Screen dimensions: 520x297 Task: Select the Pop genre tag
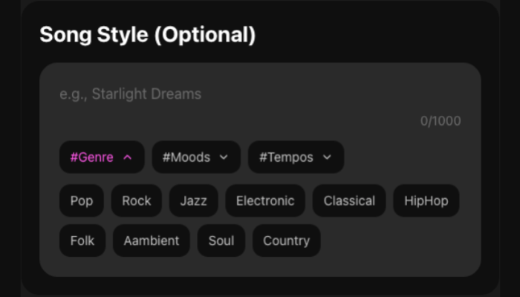(x=82, y=200)
